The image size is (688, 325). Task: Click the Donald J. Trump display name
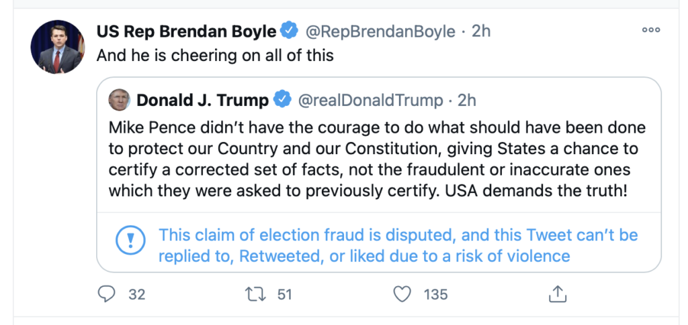(202, 101)
